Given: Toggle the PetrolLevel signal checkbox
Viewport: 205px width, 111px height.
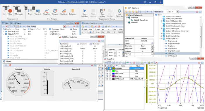Looking at the screenshot, I should (x=107, y=74).
